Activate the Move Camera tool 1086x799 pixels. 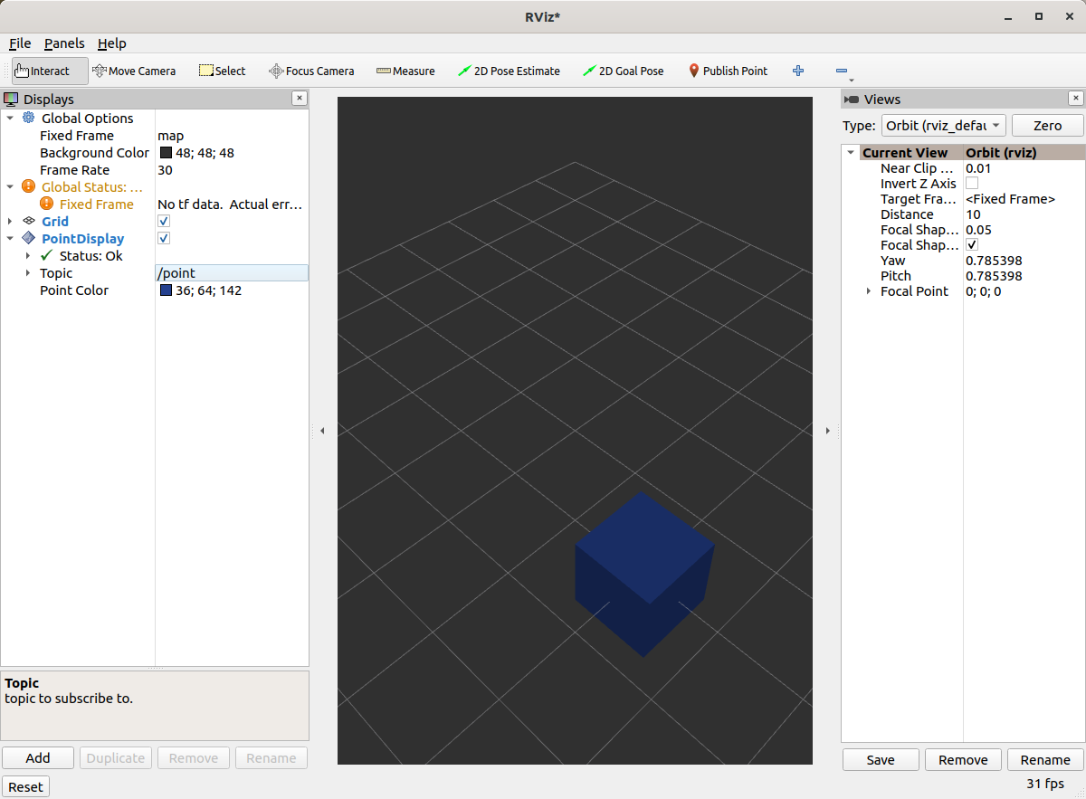134,71
